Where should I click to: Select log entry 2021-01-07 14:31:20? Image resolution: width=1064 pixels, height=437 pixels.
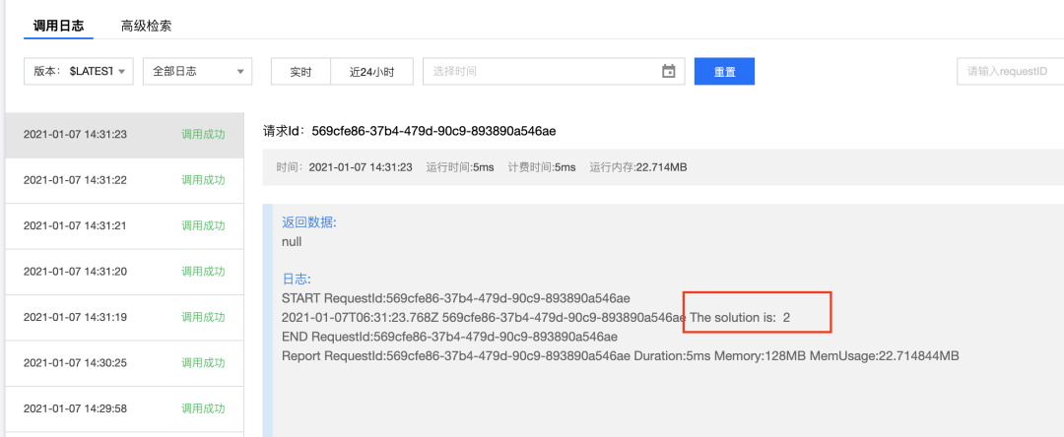[x=124, y=272]
